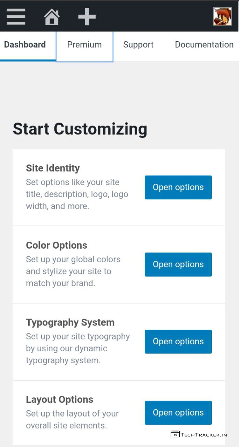Open options for Site Identity

point(178,188)
